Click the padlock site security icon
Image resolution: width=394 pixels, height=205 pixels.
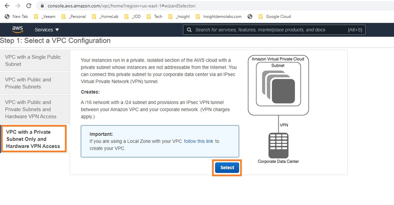(42, 6)
